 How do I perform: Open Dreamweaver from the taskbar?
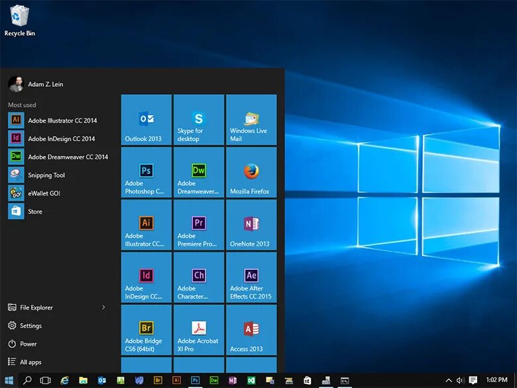tap(214, 381)
